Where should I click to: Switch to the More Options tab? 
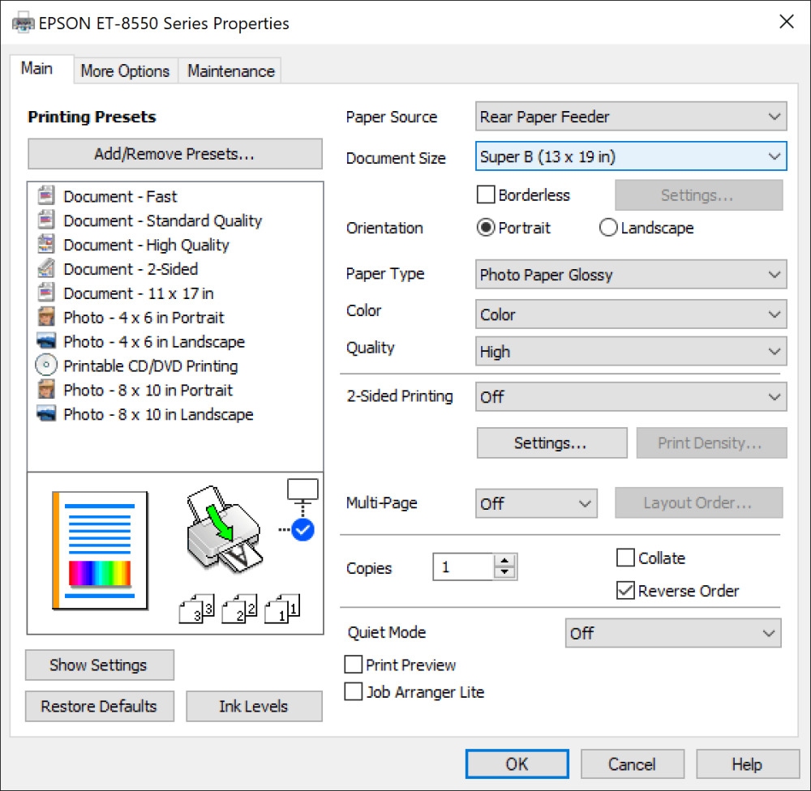pos(125,71)
